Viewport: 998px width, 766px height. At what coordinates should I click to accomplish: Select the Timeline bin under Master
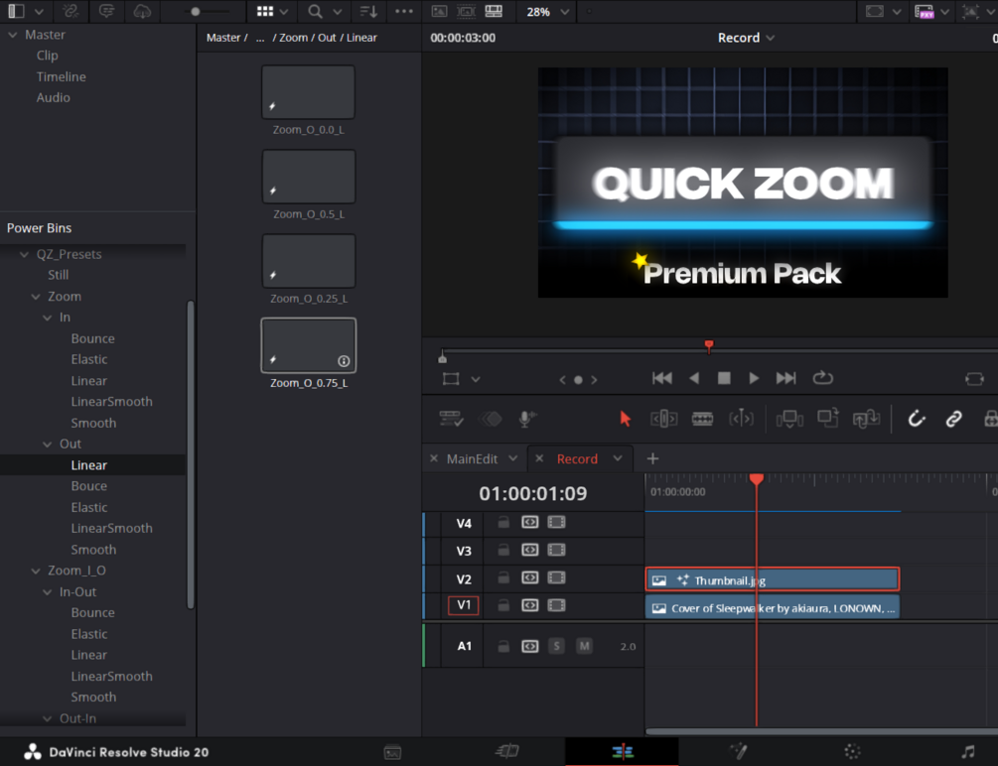(x=62, y=76)
